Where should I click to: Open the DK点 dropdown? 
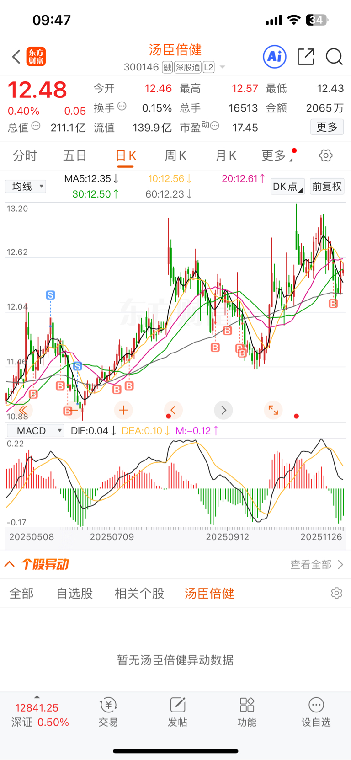coord(287,187)
